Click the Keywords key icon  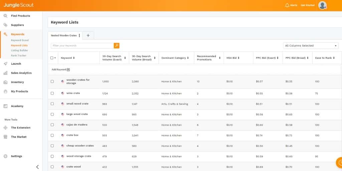point(5,34)
